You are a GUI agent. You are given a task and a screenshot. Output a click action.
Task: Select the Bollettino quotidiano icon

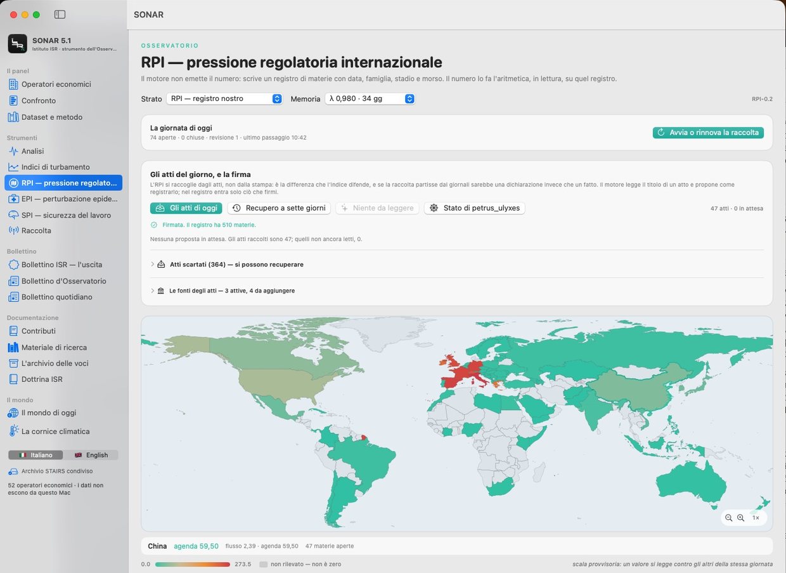pyautogui.click(x=13, y=297)
